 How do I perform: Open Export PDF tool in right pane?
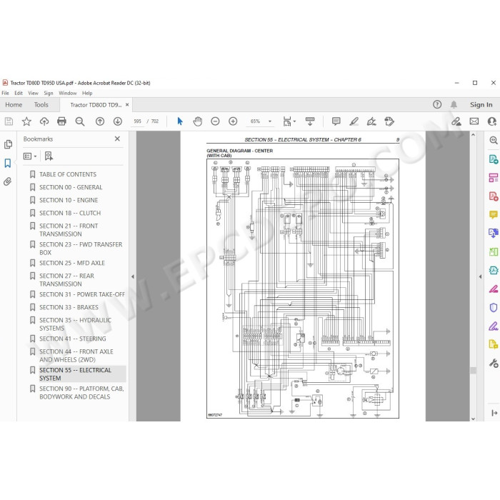(494, 159)
